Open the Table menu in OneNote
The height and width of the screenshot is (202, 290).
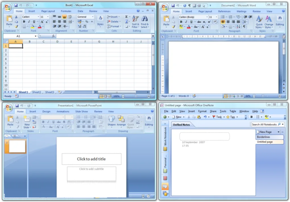point(233,111)
